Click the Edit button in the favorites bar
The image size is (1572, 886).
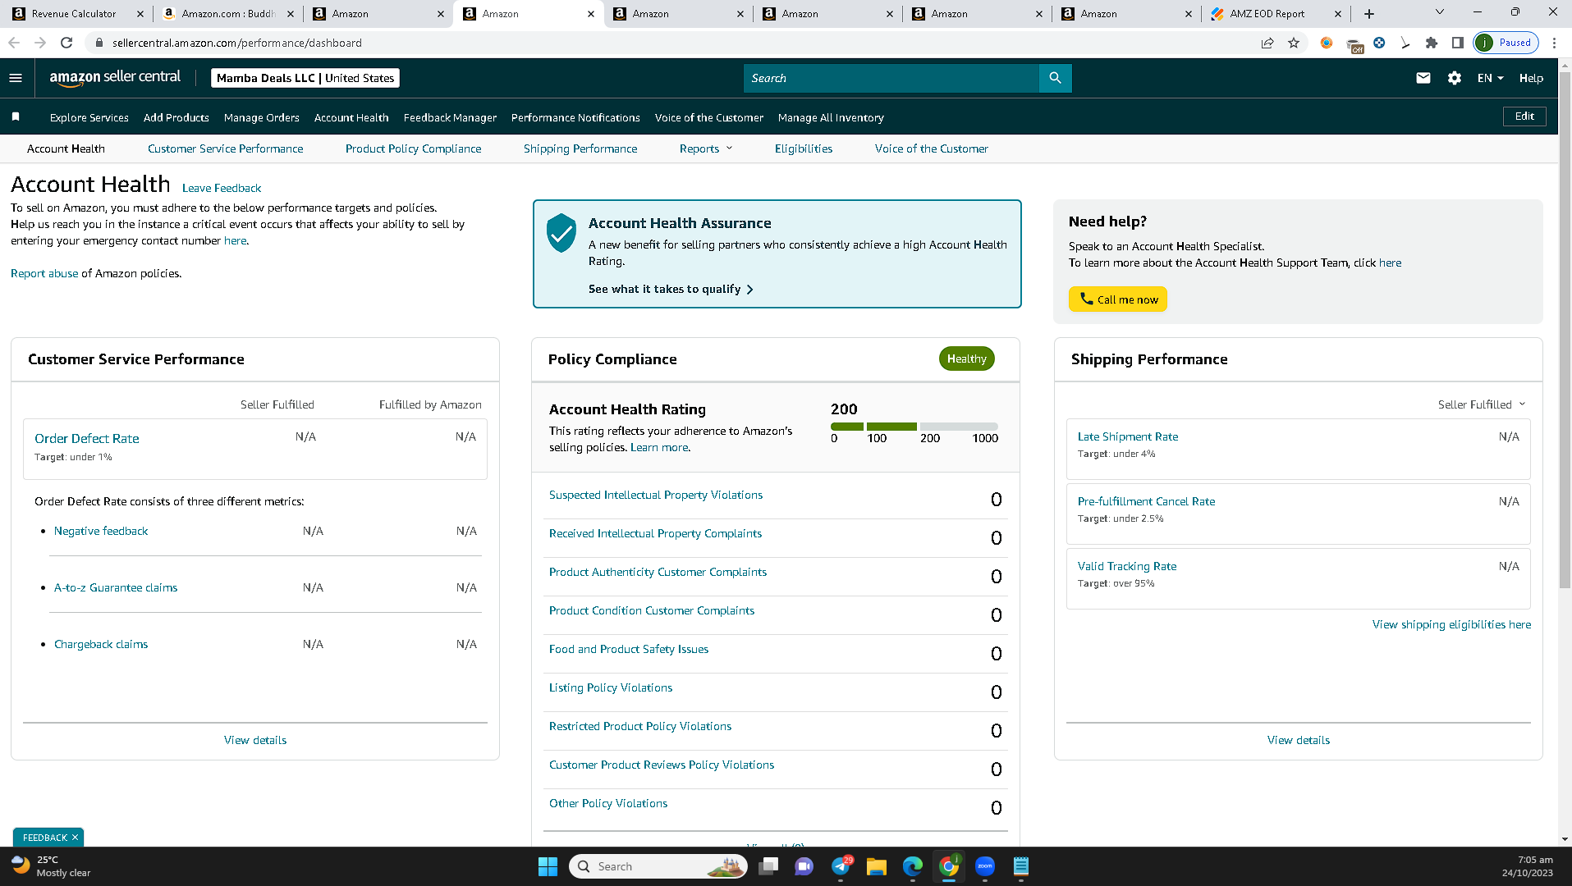(1524, 116)
